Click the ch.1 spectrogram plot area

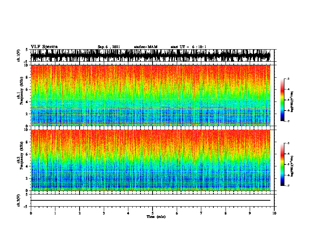coord(151,95)
